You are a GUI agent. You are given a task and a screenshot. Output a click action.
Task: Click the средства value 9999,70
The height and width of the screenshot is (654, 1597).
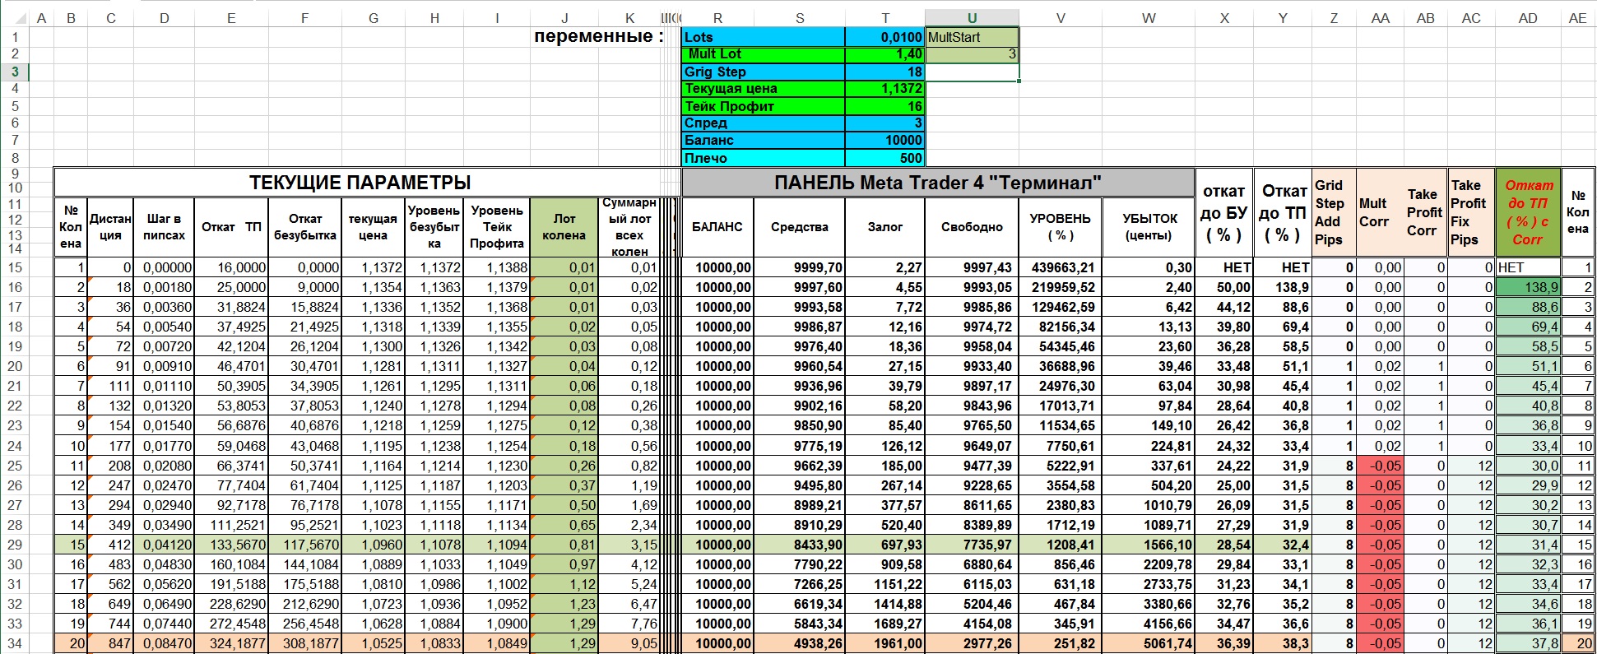(x=799, y=267)
